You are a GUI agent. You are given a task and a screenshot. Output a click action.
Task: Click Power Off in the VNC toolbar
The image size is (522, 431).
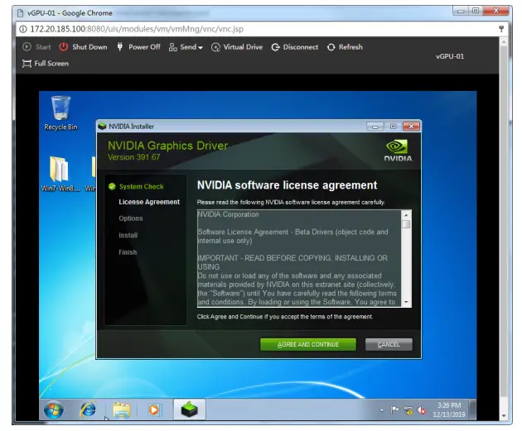(x=138, y=47)
